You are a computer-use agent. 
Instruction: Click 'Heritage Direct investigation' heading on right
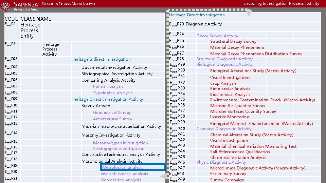point(197,15)
